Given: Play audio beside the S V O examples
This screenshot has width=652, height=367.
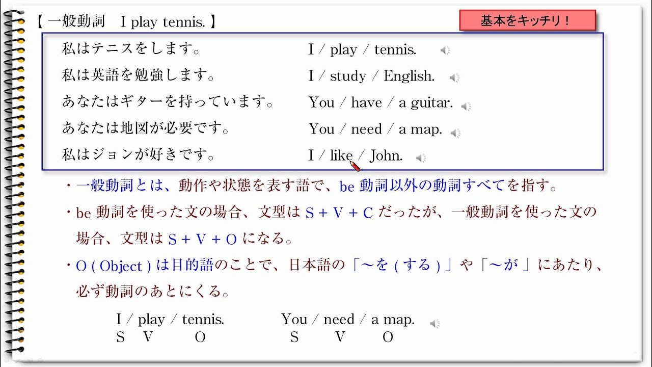Looking at the screenshot, I should point(434,323).
